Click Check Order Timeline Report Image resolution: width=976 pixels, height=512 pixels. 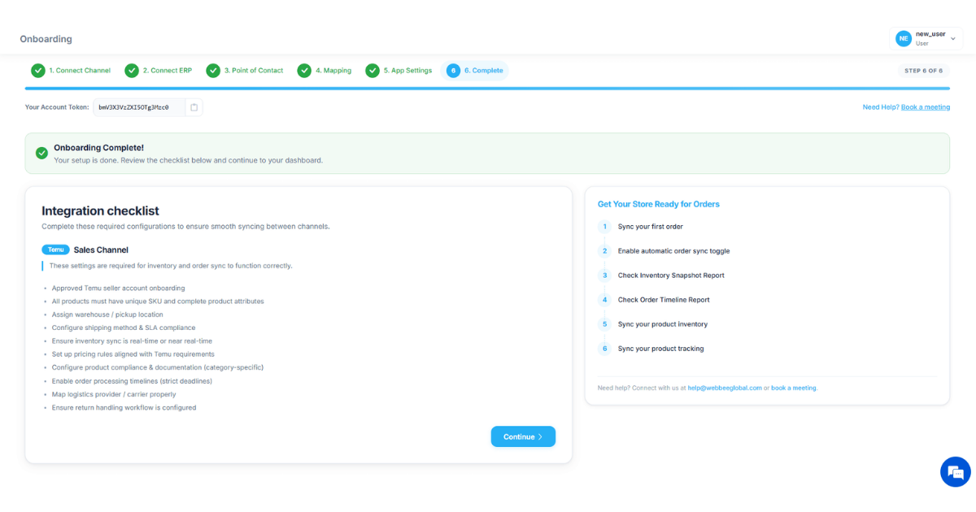click(664, 300)
